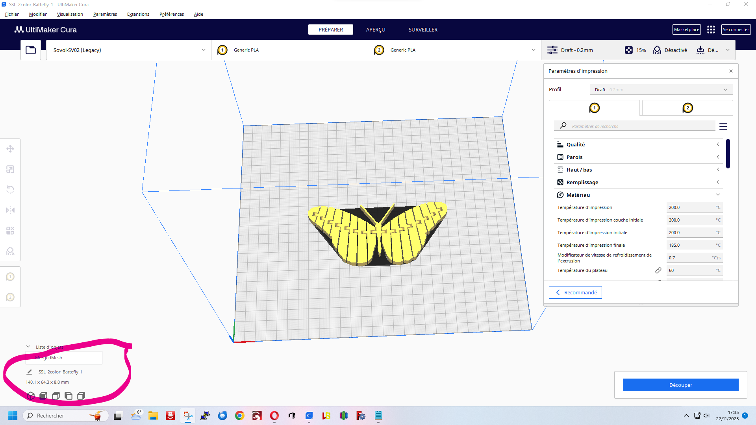Image resolution: width=756 pixels, height=425 pixels.
Task: Switch to the APERÇU tab
Action: pos(376,30)
